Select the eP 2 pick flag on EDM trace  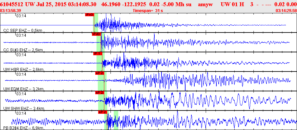click(99, 73)
